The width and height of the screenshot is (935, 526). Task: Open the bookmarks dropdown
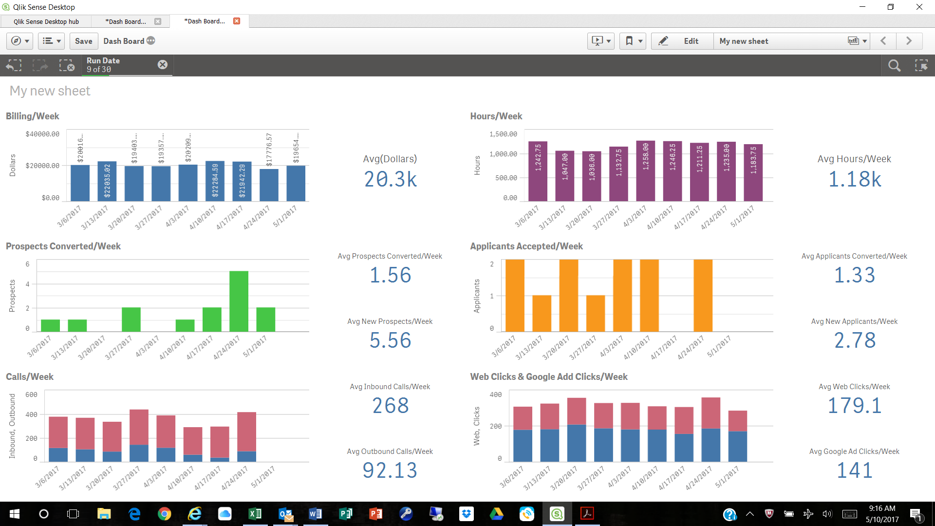click(633, 41)
